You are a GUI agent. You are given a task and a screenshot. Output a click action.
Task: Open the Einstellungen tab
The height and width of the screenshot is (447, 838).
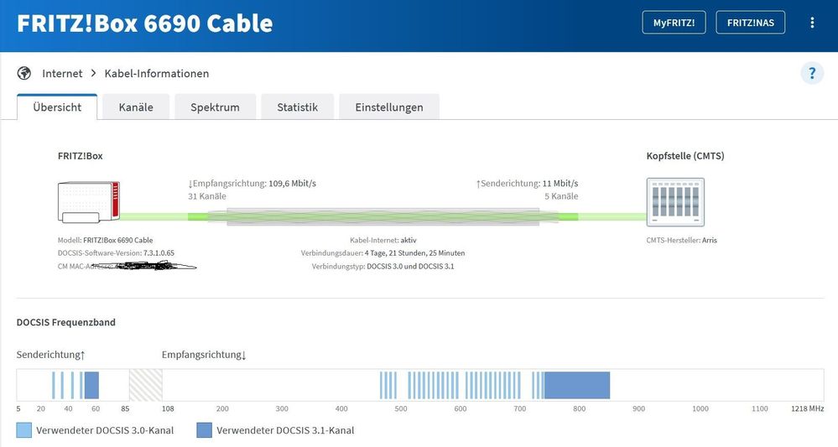(x=388, y=107)
